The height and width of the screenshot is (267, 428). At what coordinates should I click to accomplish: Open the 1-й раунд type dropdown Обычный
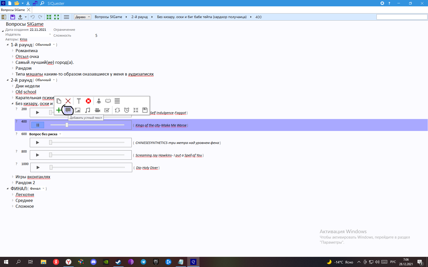pyautogui.click(x=45, y=45)
